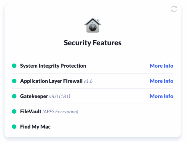
Task: Open More Info for Application Layer Firewall
Action: [x=161, y=81]
